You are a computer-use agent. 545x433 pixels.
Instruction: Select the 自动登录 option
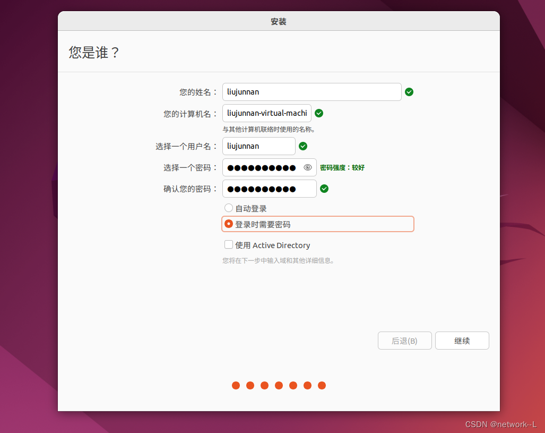pos(228,208)
